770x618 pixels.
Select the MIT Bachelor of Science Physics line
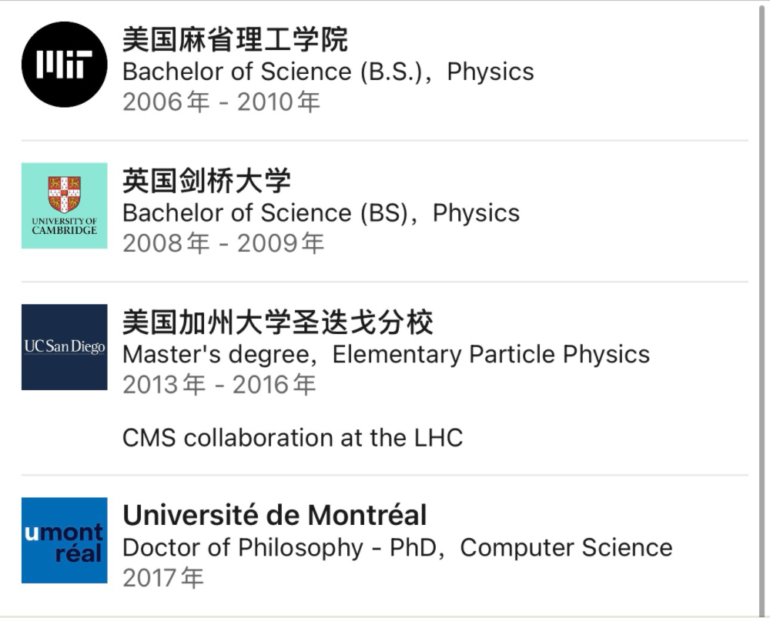[x=328, y=72]
